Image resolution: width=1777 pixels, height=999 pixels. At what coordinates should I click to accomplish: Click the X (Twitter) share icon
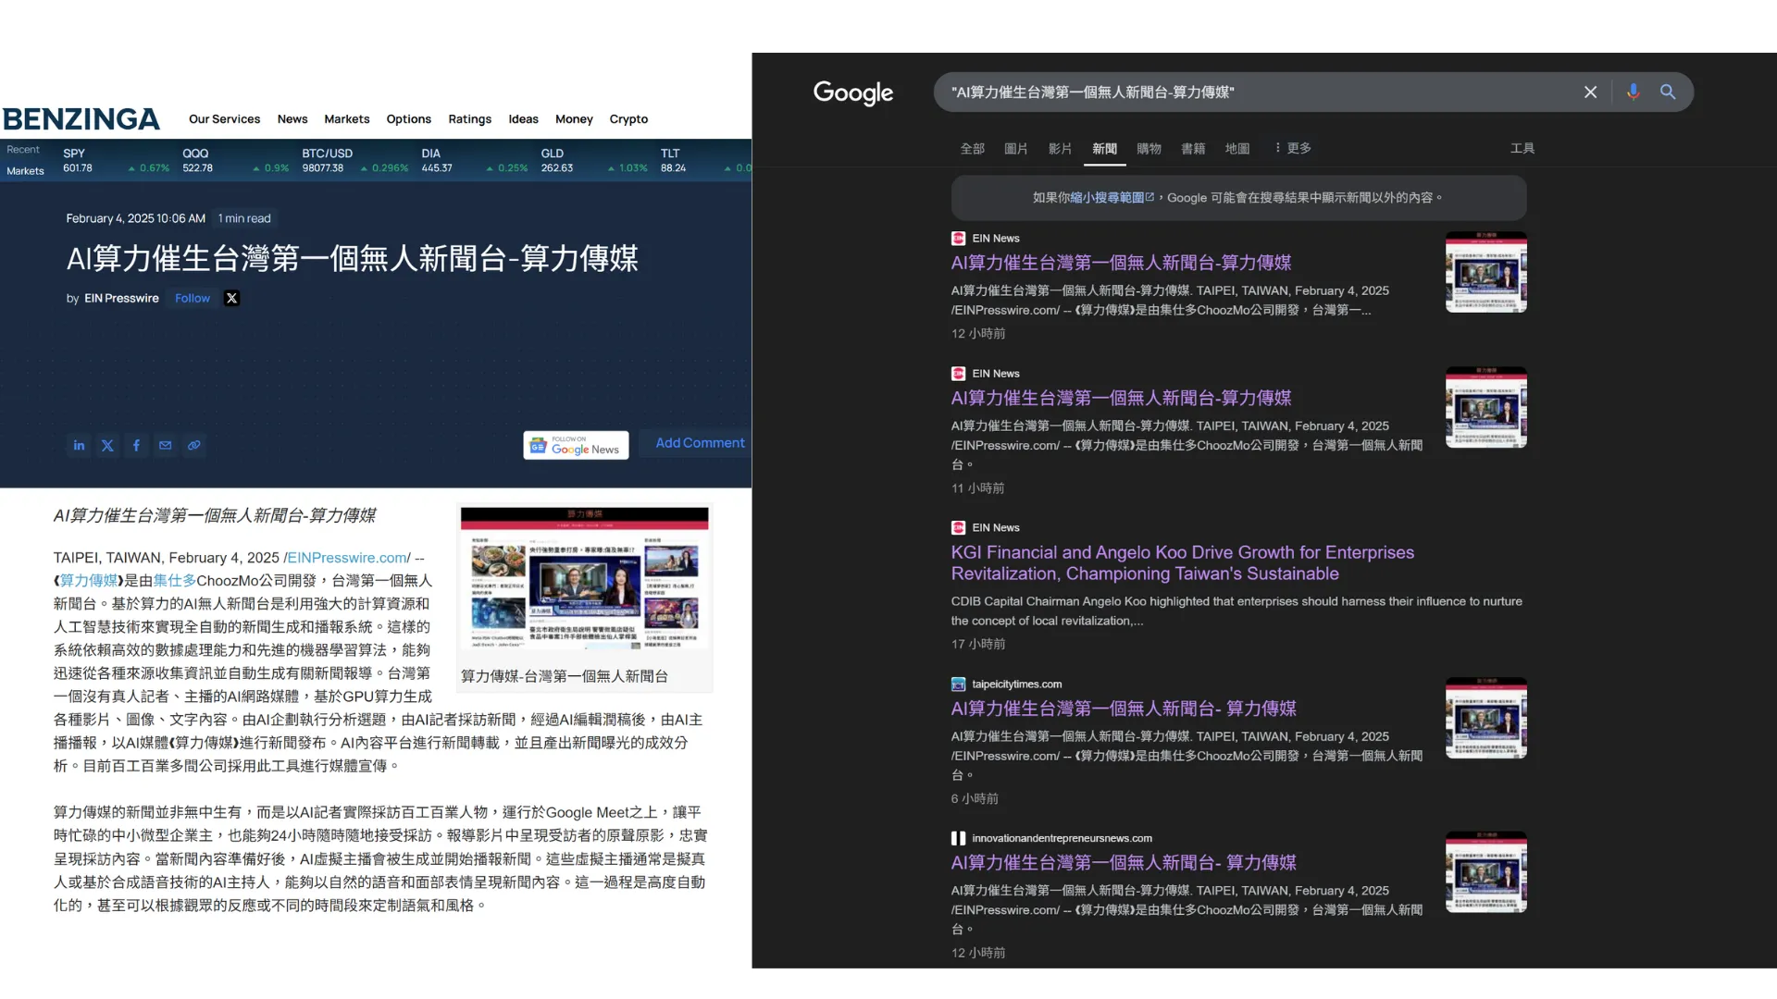tap(106, 444)
